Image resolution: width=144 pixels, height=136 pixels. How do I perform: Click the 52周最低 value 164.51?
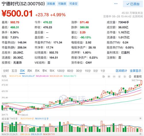point(54,58)
